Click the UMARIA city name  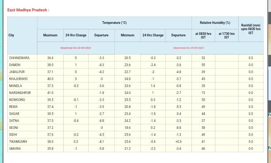(15, 149)
